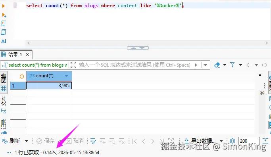
Task: Run the SQL statement with the orange arrow
Action: click(x=3, y=6)
